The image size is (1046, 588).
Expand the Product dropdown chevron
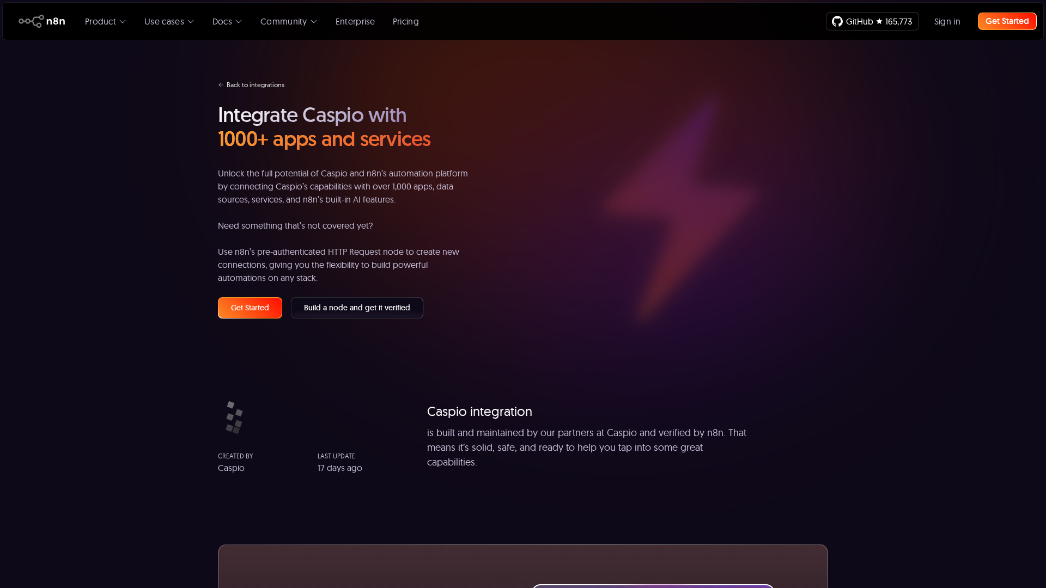click(x=123, y=22)
